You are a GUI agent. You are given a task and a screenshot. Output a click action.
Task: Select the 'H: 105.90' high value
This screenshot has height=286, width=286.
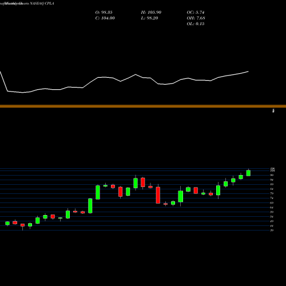[151, 13]
